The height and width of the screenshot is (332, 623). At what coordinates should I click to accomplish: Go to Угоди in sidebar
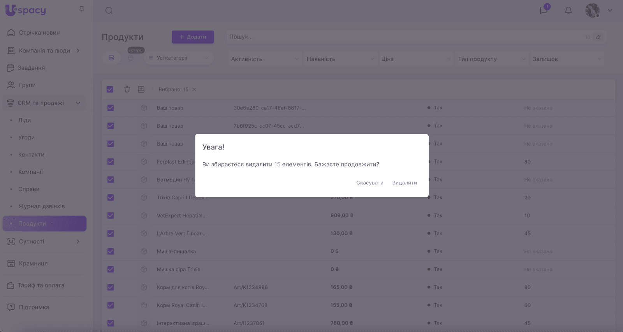pos(26,137)
